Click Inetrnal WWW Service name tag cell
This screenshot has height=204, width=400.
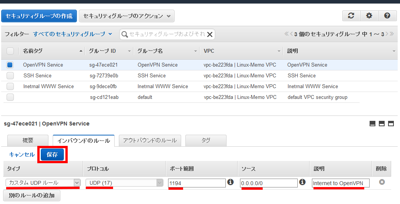point(48,86)
